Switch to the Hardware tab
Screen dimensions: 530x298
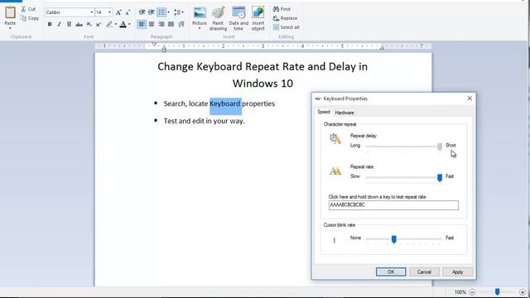(x=344, y=113)
